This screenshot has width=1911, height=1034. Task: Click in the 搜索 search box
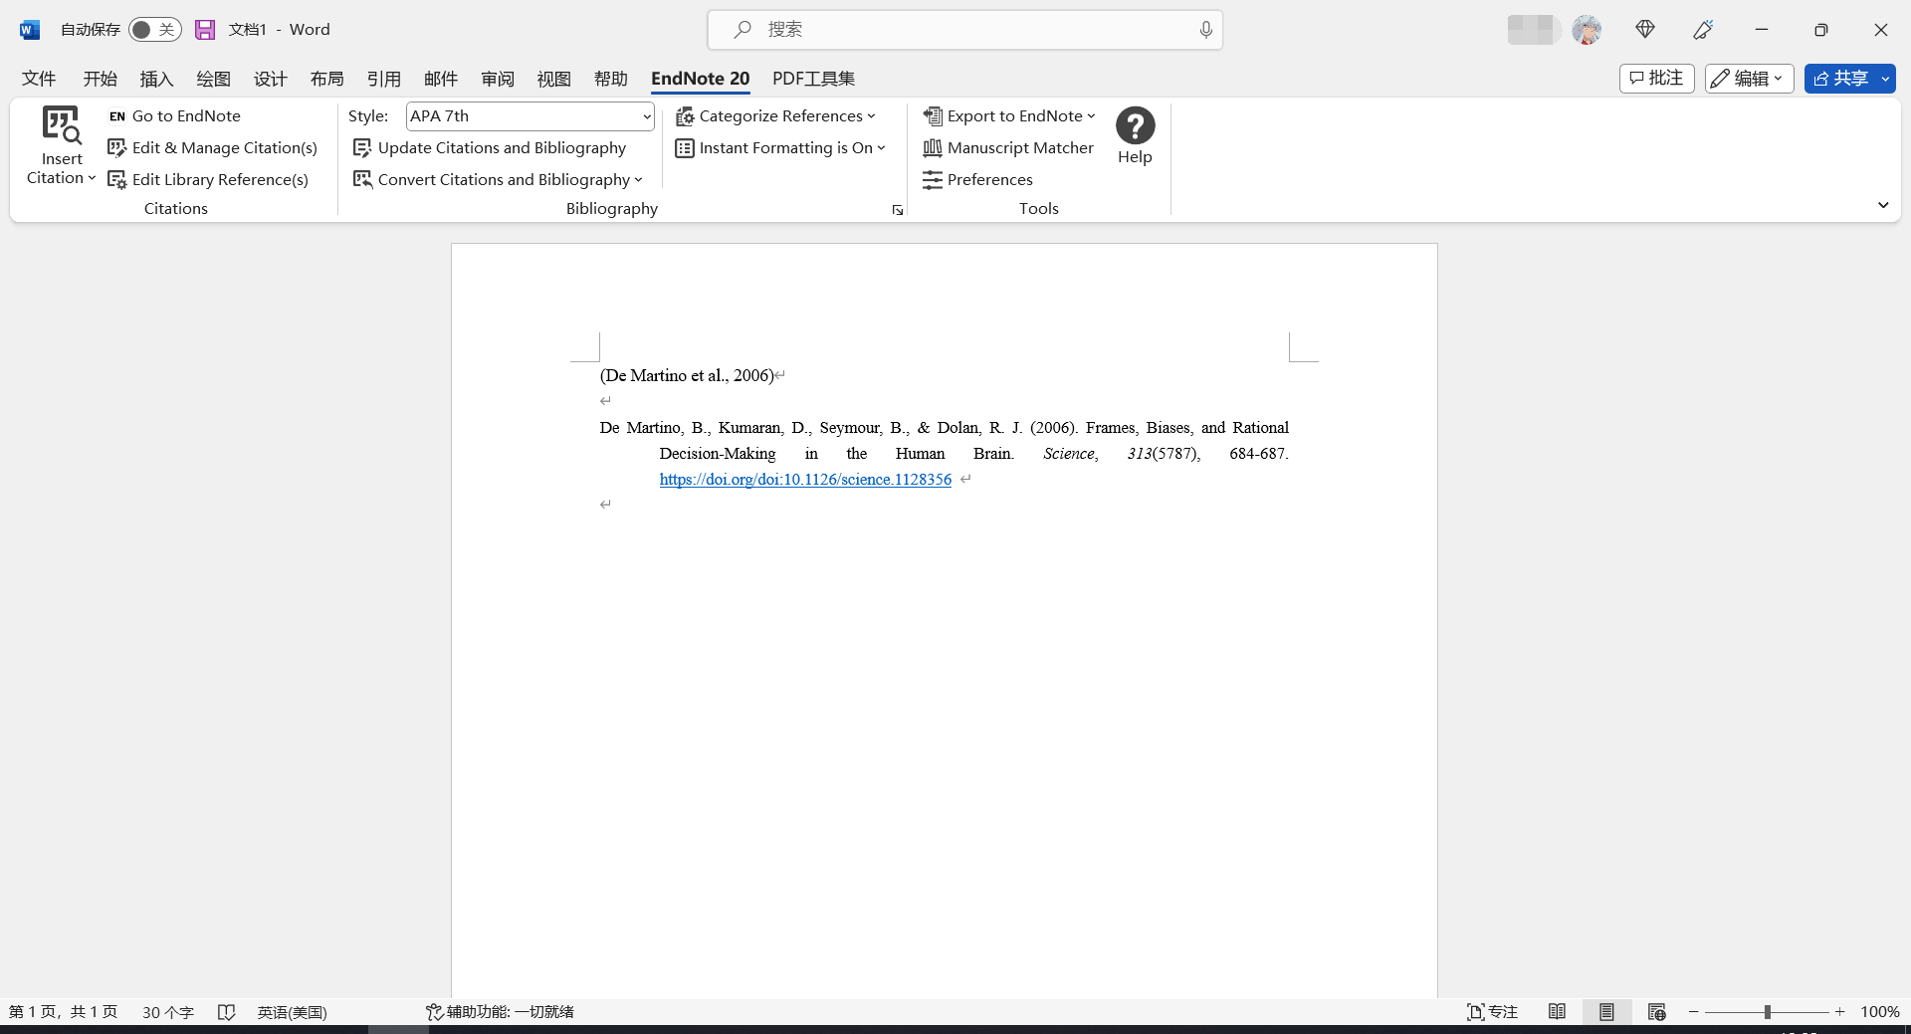coord(964,30)
